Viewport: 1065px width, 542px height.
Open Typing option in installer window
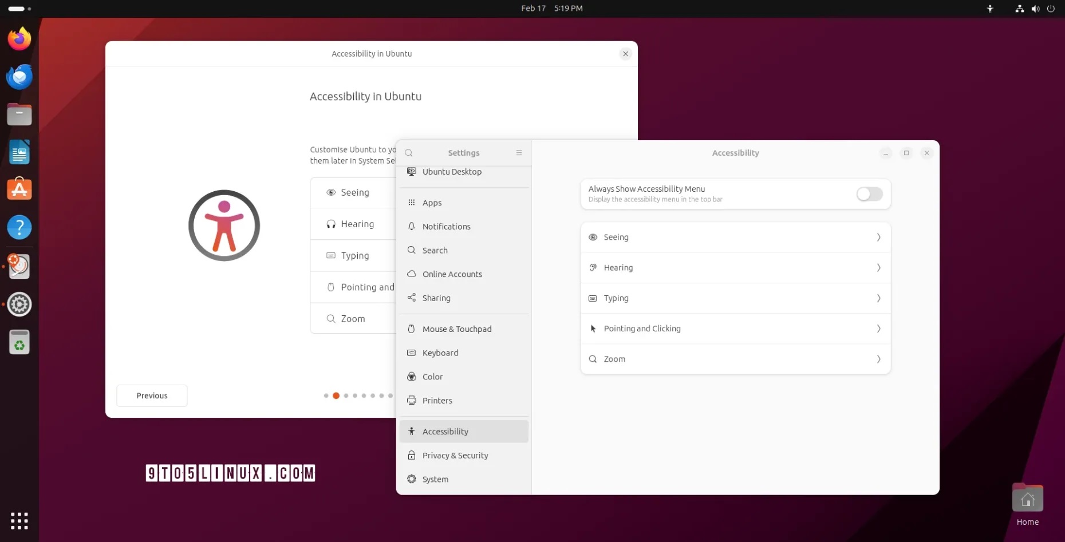point(353,256)
